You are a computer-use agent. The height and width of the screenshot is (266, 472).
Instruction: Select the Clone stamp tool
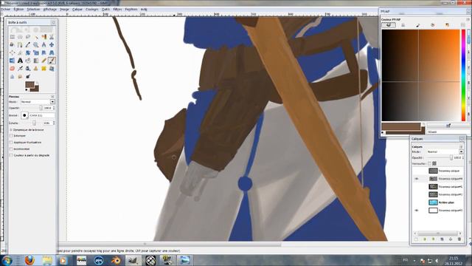36,69
